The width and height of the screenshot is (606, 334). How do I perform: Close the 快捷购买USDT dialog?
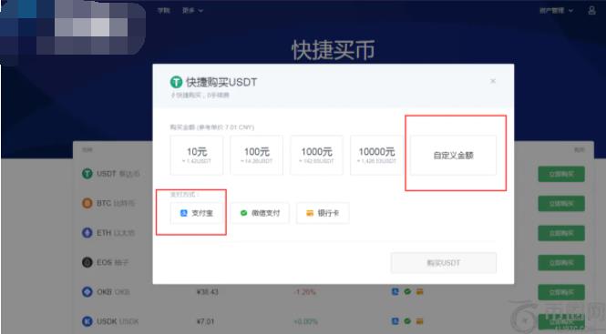[x=493, y=81]
